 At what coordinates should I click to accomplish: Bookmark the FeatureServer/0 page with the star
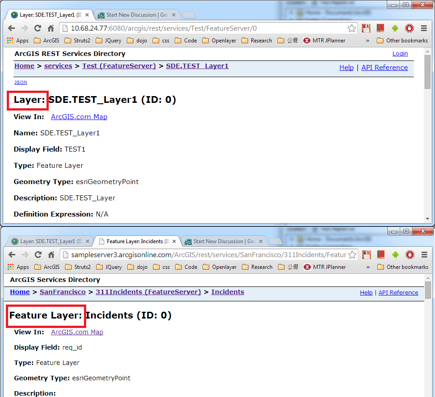click(352, 28)
